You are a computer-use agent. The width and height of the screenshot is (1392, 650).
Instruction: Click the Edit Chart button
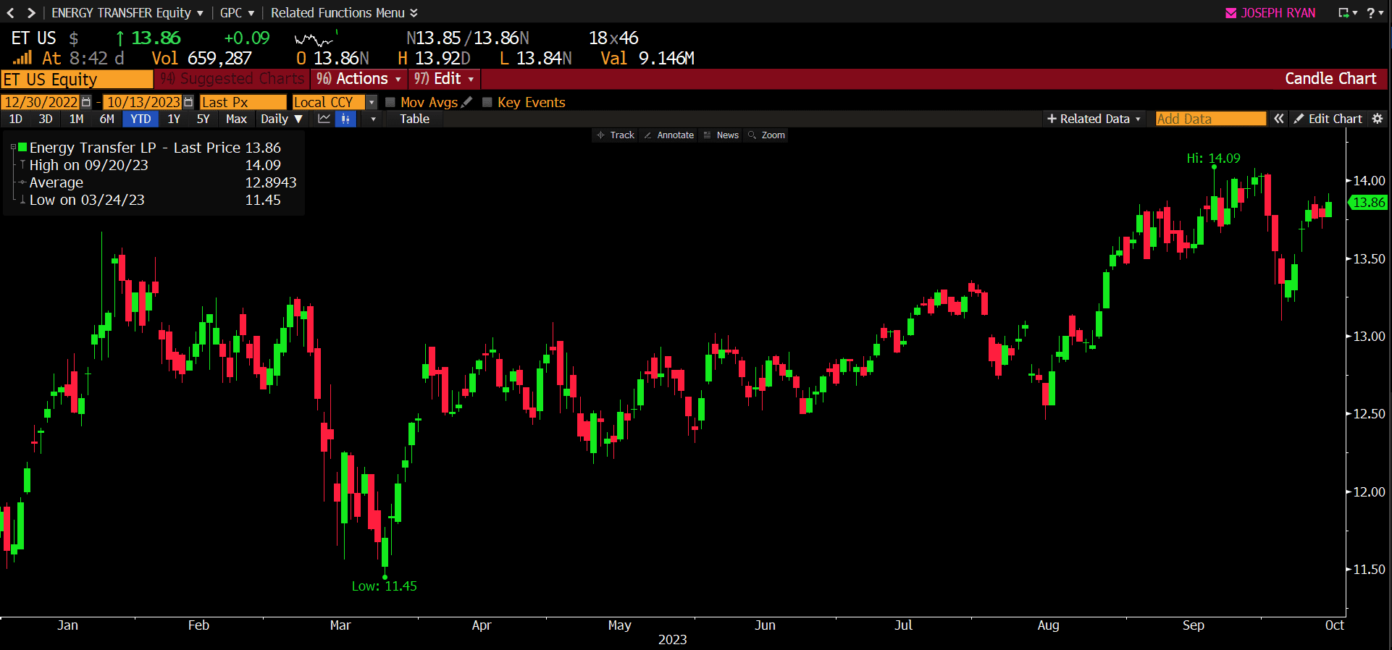1328,119
